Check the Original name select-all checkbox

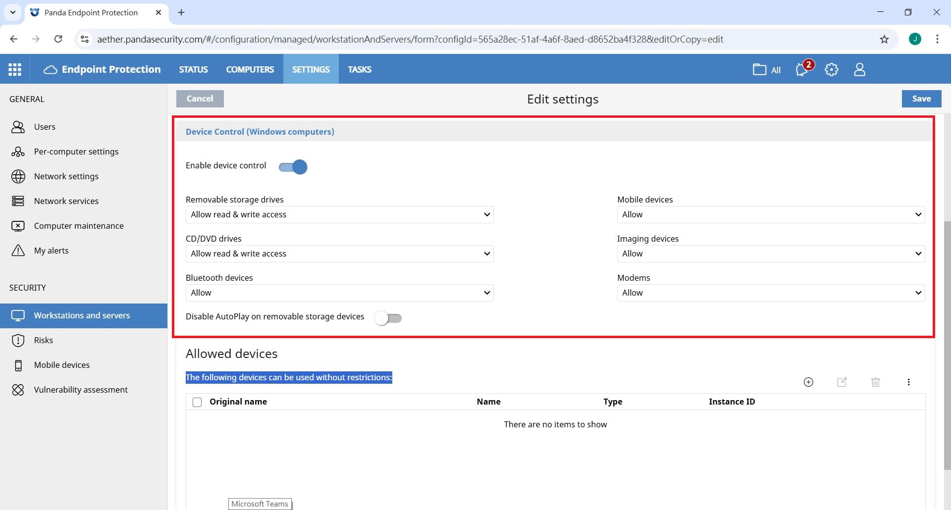point(197,402)
